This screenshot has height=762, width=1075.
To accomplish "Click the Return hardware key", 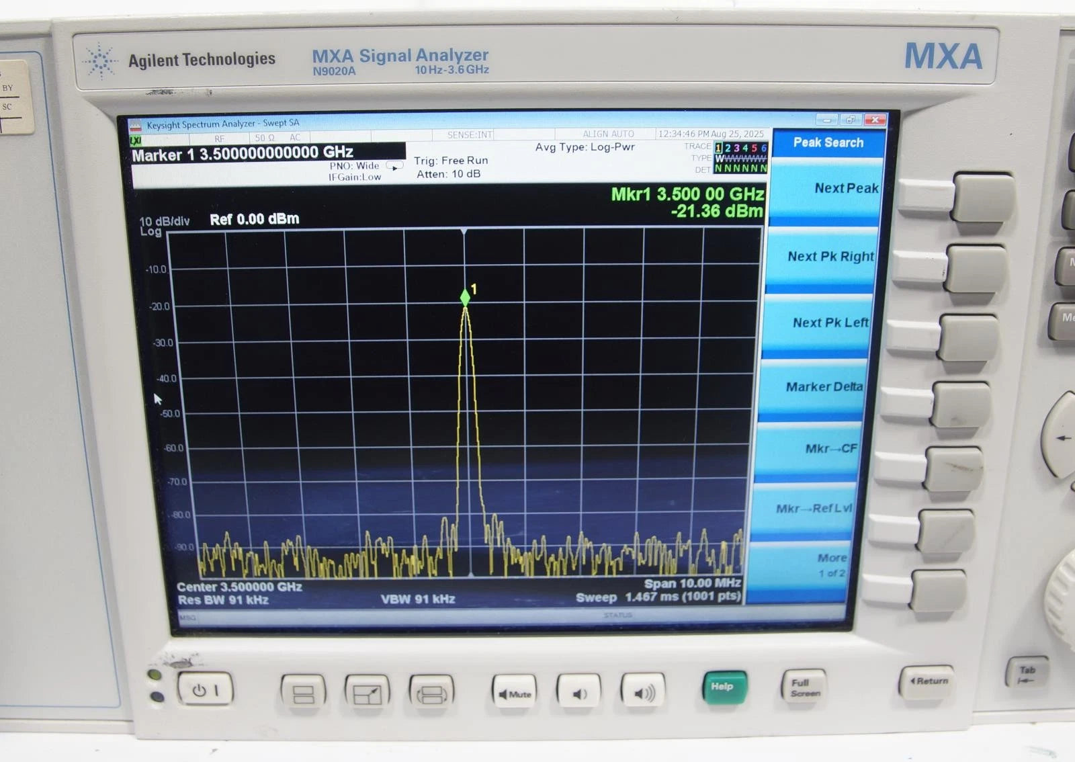I will [927, 681].
